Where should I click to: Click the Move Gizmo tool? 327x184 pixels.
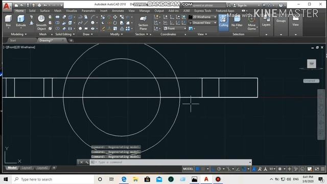click(x=252, y=23)
